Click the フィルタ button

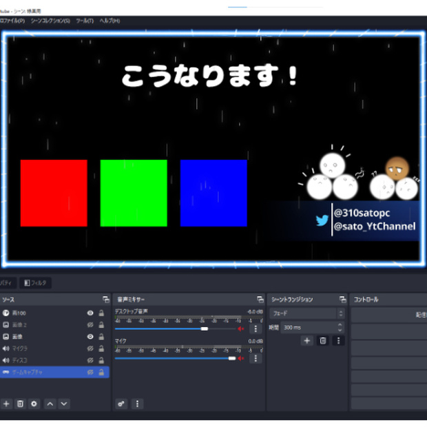point(35,283)
